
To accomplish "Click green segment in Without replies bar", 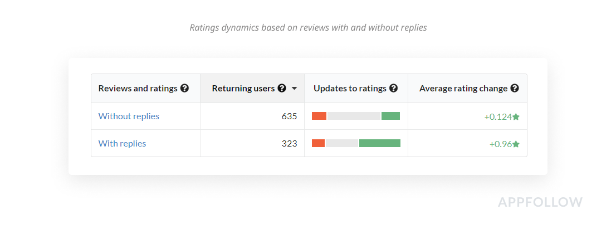I will [x=390, y=116].
